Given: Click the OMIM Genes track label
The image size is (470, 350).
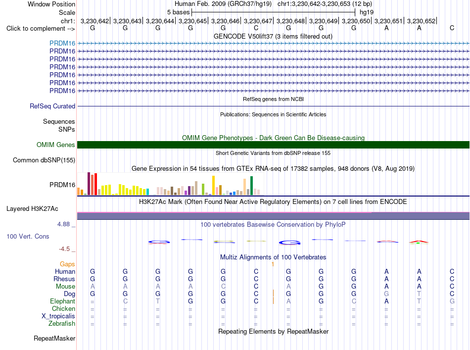Looking at the screenshot, I should [x=56, y=145].
